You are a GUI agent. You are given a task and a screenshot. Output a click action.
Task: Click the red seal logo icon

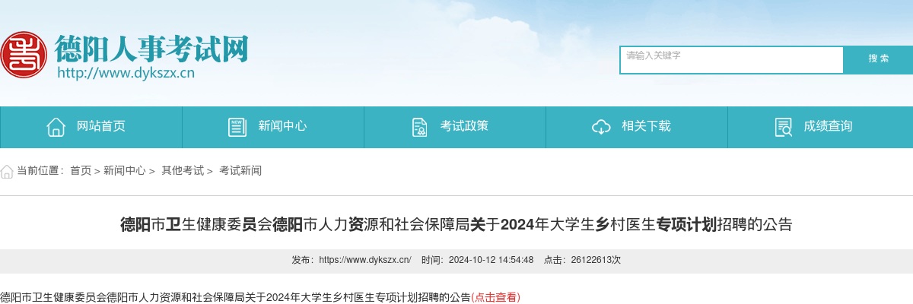[x=22, y=54]
